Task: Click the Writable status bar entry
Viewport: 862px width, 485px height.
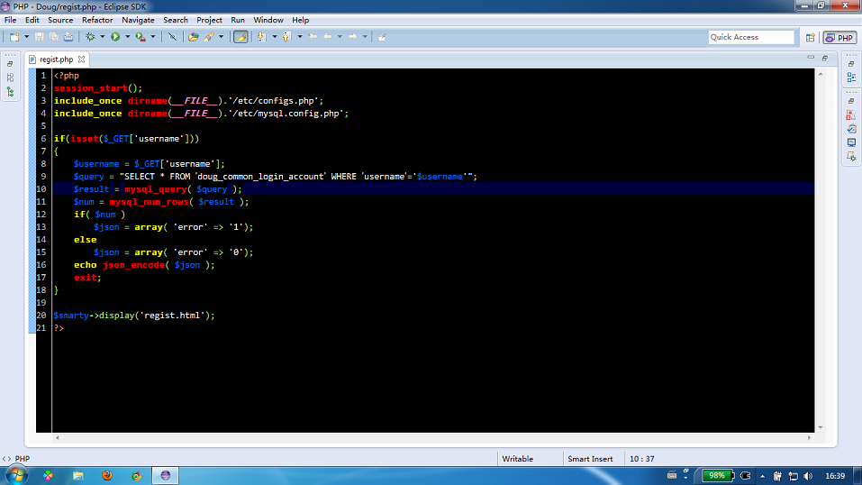Action: tap(517, 459)
